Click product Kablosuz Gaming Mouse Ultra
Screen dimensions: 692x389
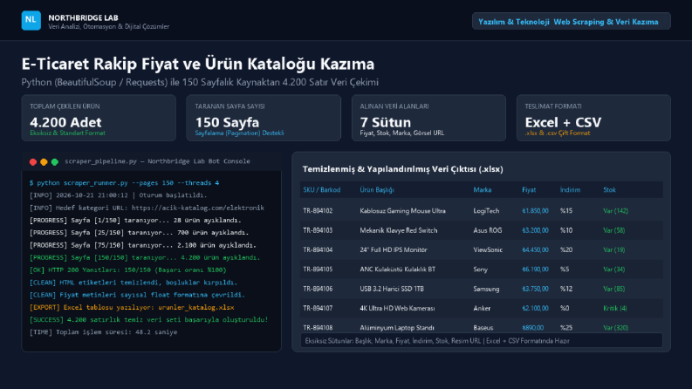point(402,211)
